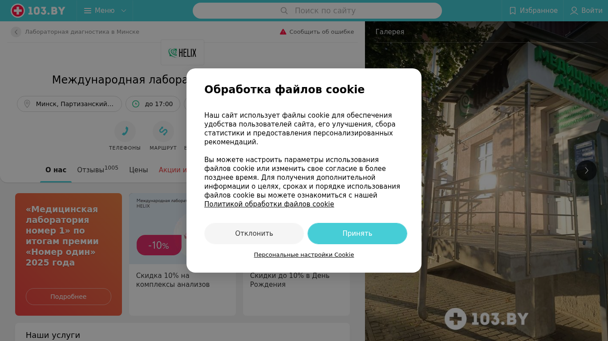Advance gallery with the right arrow

point(587,170)
